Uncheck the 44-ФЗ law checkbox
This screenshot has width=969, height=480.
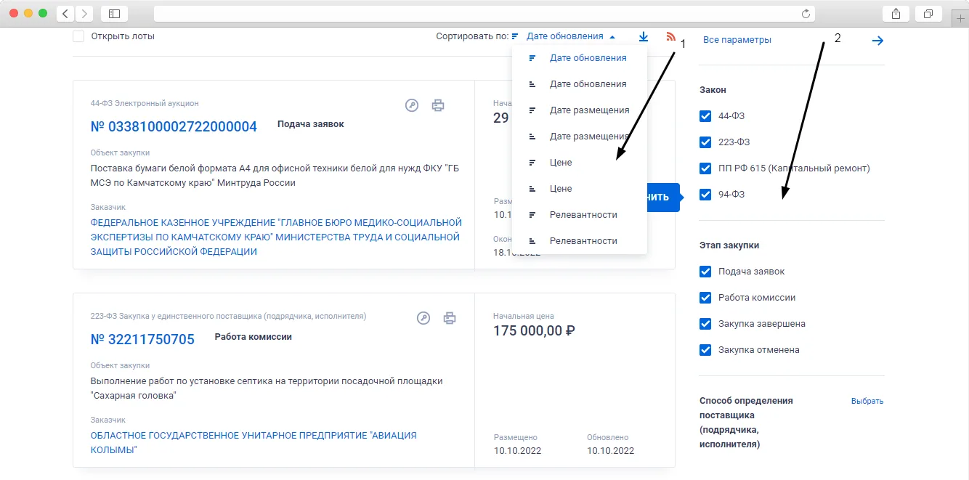(x=705, y=116)
